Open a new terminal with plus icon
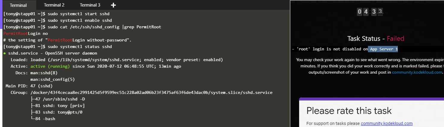Viewport: 444px width, 127px height. click(x=113, y=5)
